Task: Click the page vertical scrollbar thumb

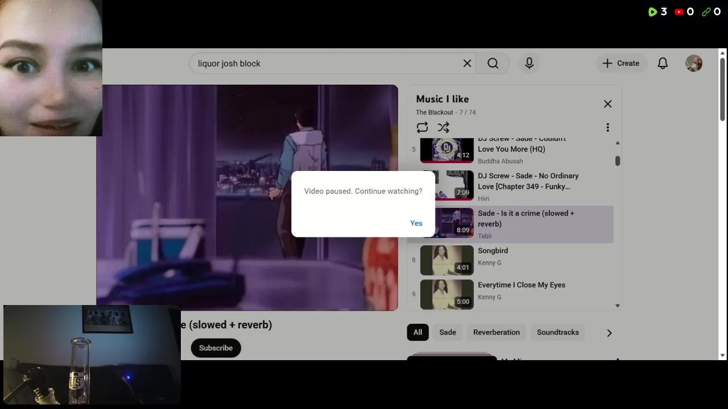Action: coord(723,88)
